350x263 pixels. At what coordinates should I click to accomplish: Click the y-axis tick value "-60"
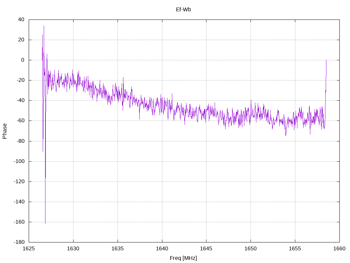coord(21,121)
